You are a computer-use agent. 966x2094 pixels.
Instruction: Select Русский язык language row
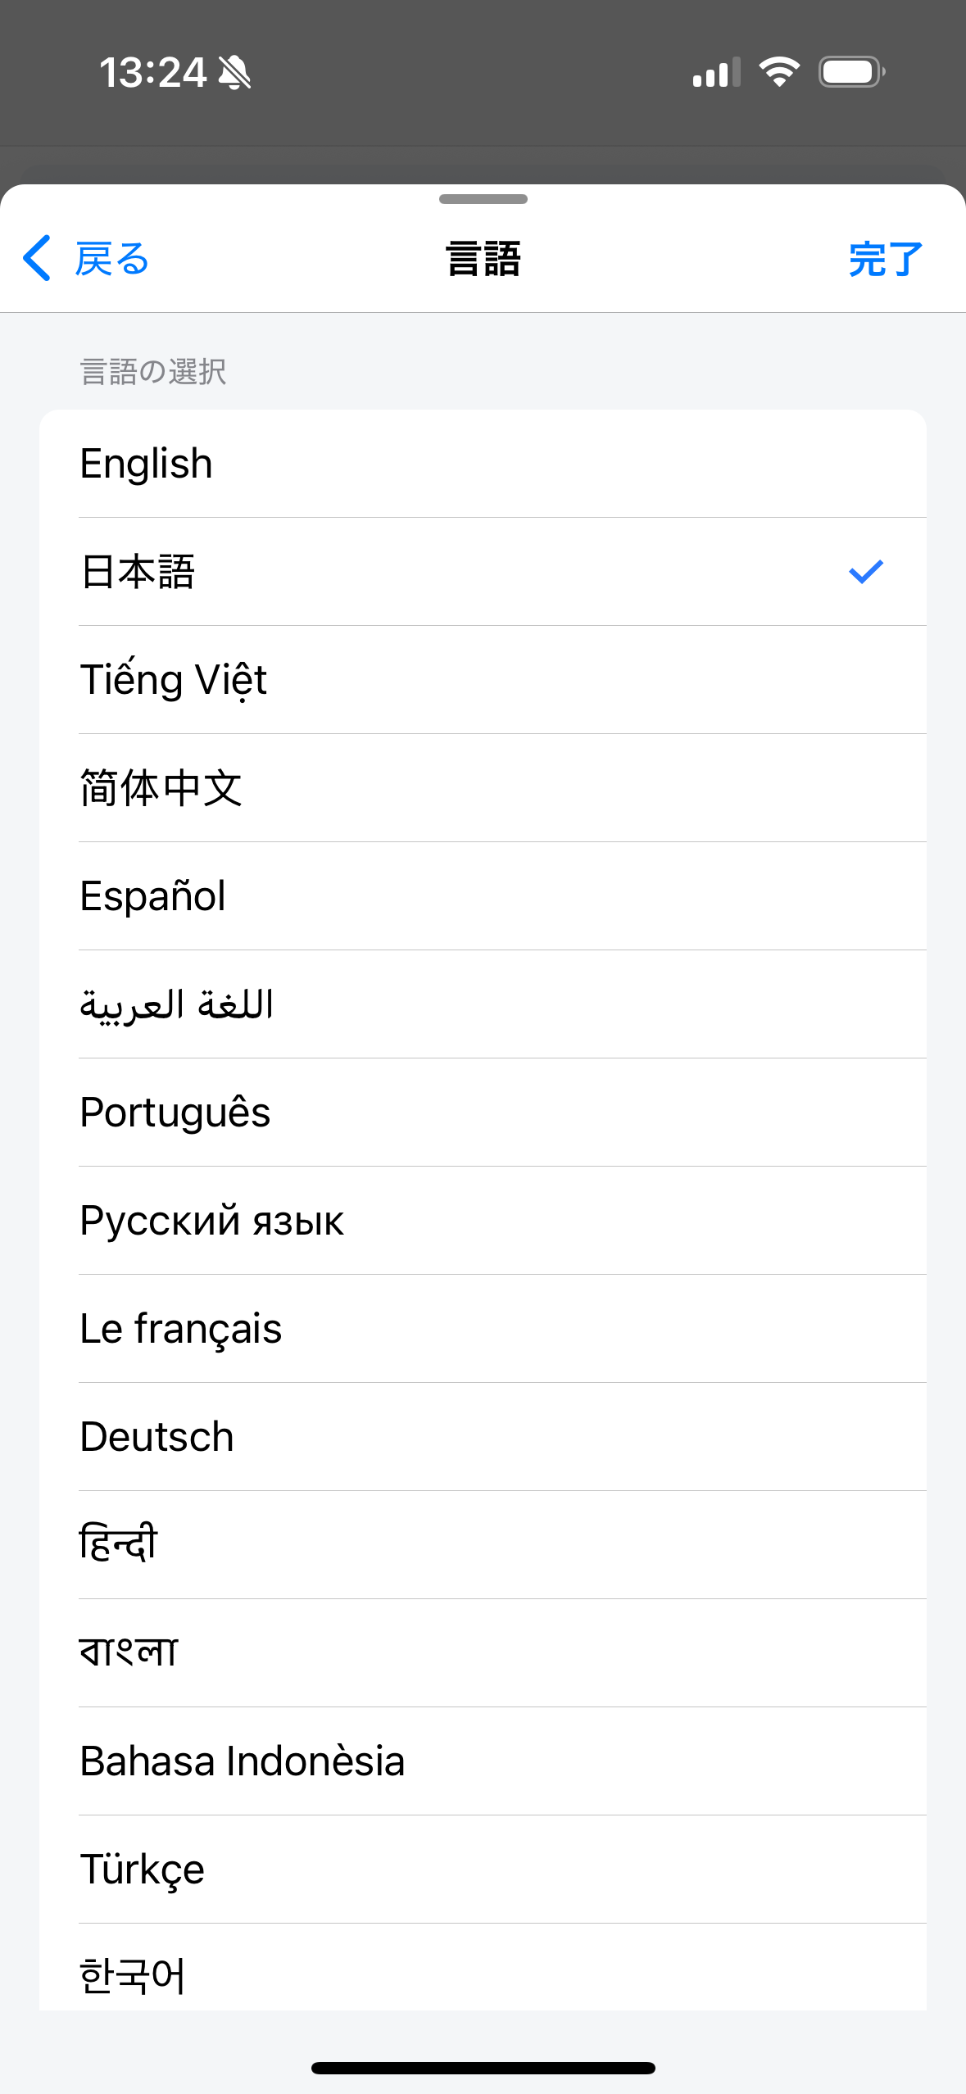point(212,1221)
